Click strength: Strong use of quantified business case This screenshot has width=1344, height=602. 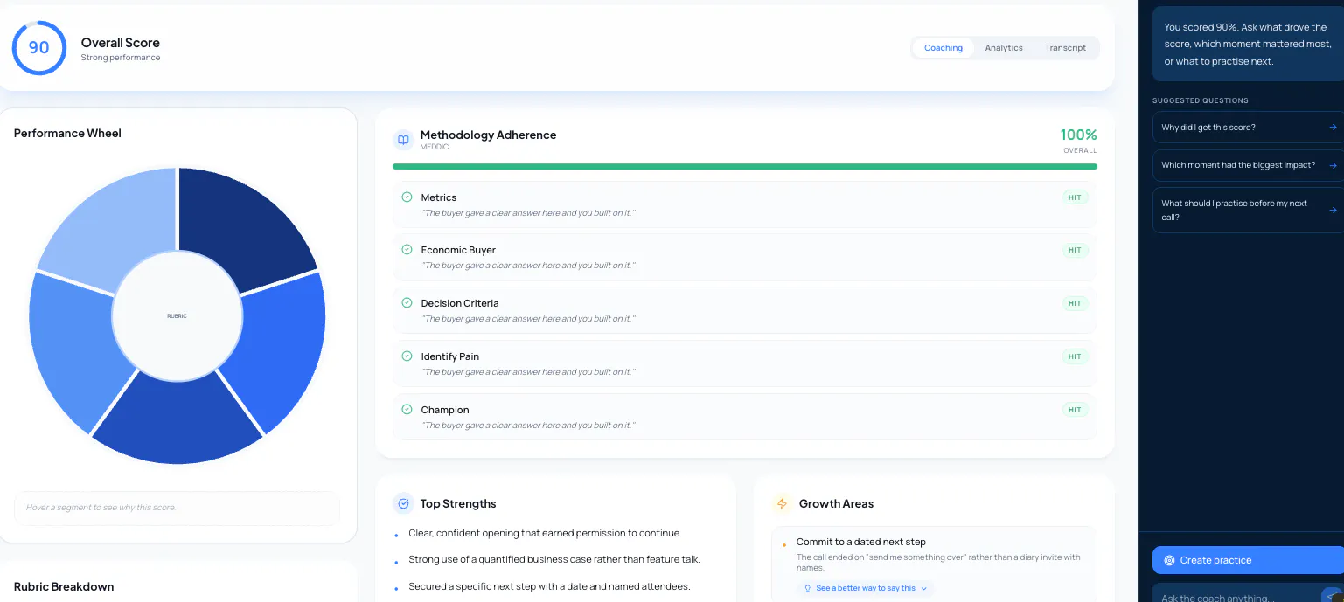coord(554,559)
